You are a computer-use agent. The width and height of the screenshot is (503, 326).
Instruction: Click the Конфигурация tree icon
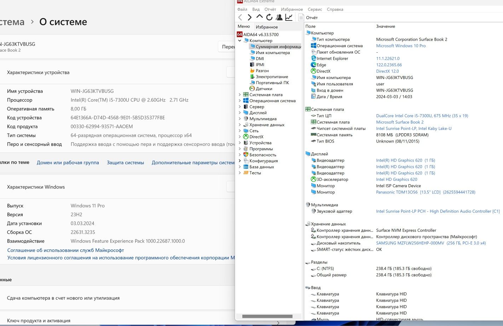tap(246, 161)
